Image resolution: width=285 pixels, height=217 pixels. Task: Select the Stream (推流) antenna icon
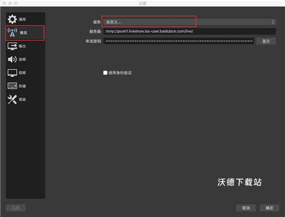click(x=12, y=33)
